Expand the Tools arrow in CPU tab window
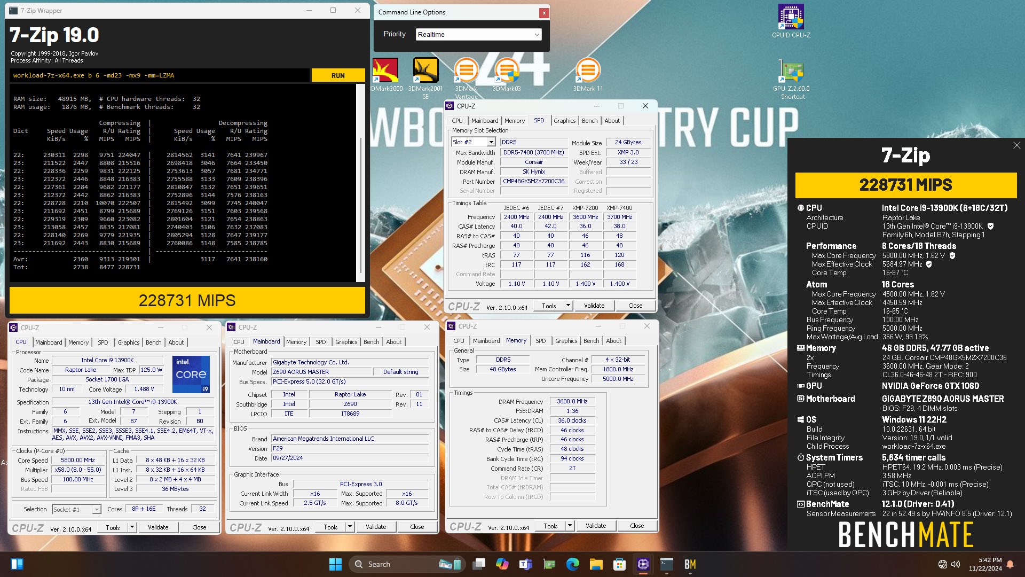1025x577 pixels. point(132,527)
